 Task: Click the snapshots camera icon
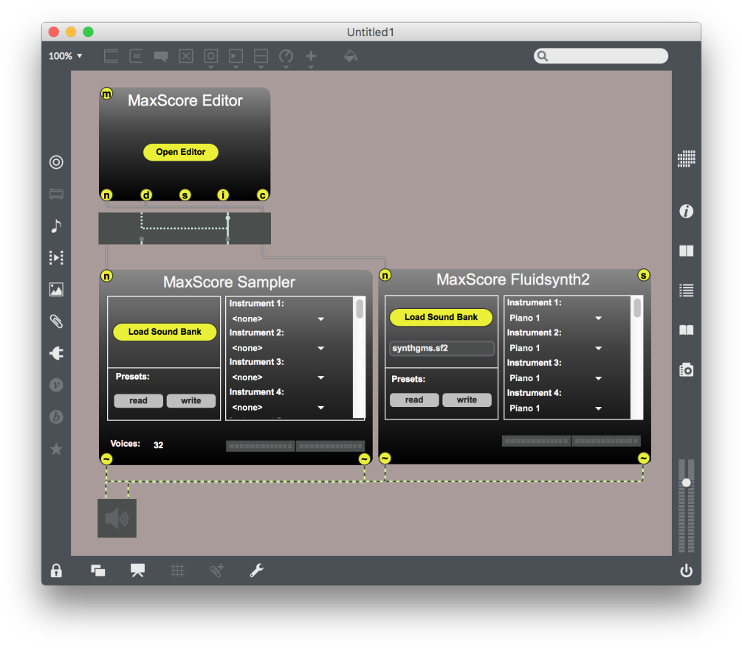tap(686, 369)
